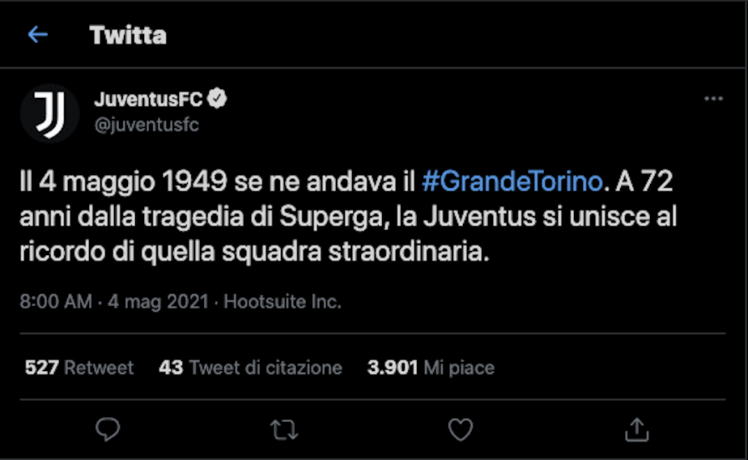Image resolution: width=748 pixels, height=460 pixels.
Task: Like the tweet with the heart icon
Action: 460,431
